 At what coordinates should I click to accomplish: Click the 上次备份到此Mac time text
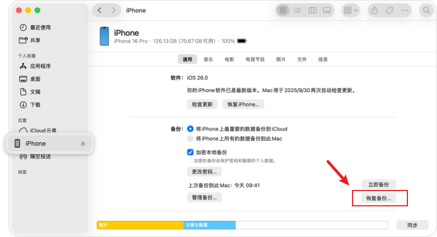coord(224,185)
